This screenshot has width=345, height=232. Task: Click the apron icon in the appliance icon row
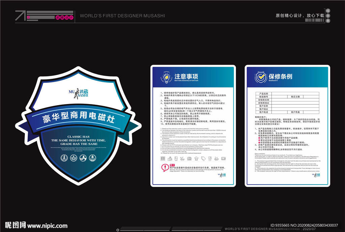coord(196,158)
